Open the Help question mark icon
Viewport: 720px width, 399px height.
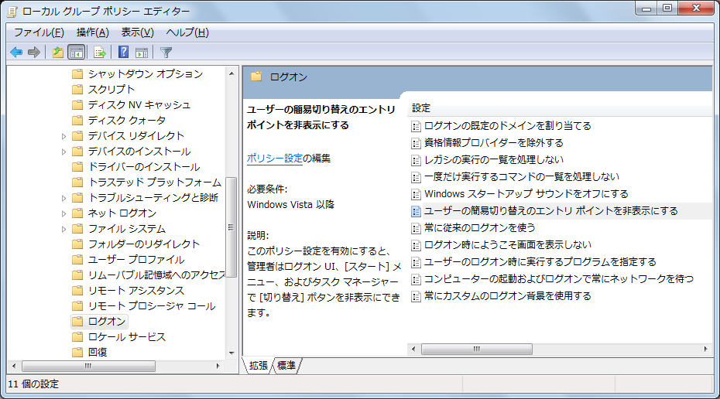[124, 52]
